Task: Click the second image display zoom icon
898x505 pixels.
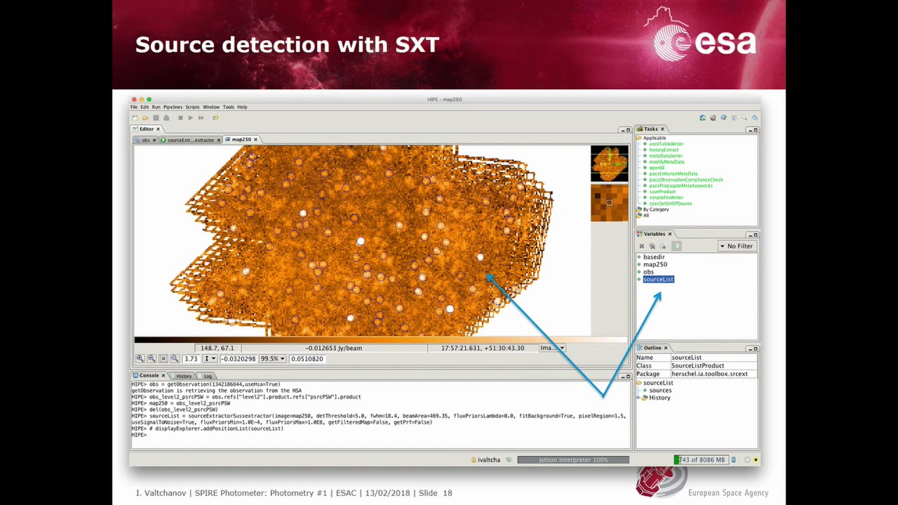Action: click(152, 358)
